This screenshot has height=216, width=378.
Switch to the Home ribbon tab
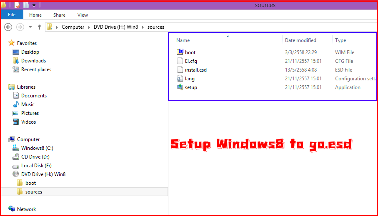click(35, 15)
